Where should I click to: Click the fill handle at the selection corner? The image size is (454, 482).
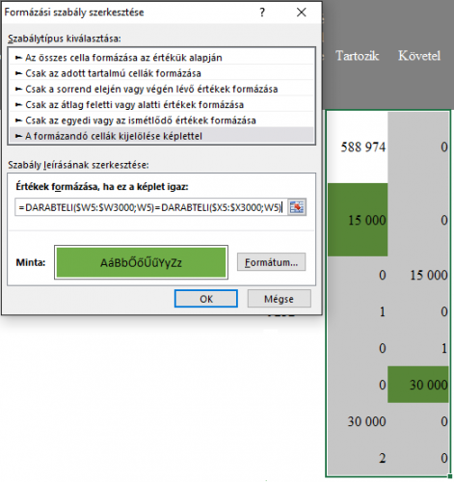(450, 476)
